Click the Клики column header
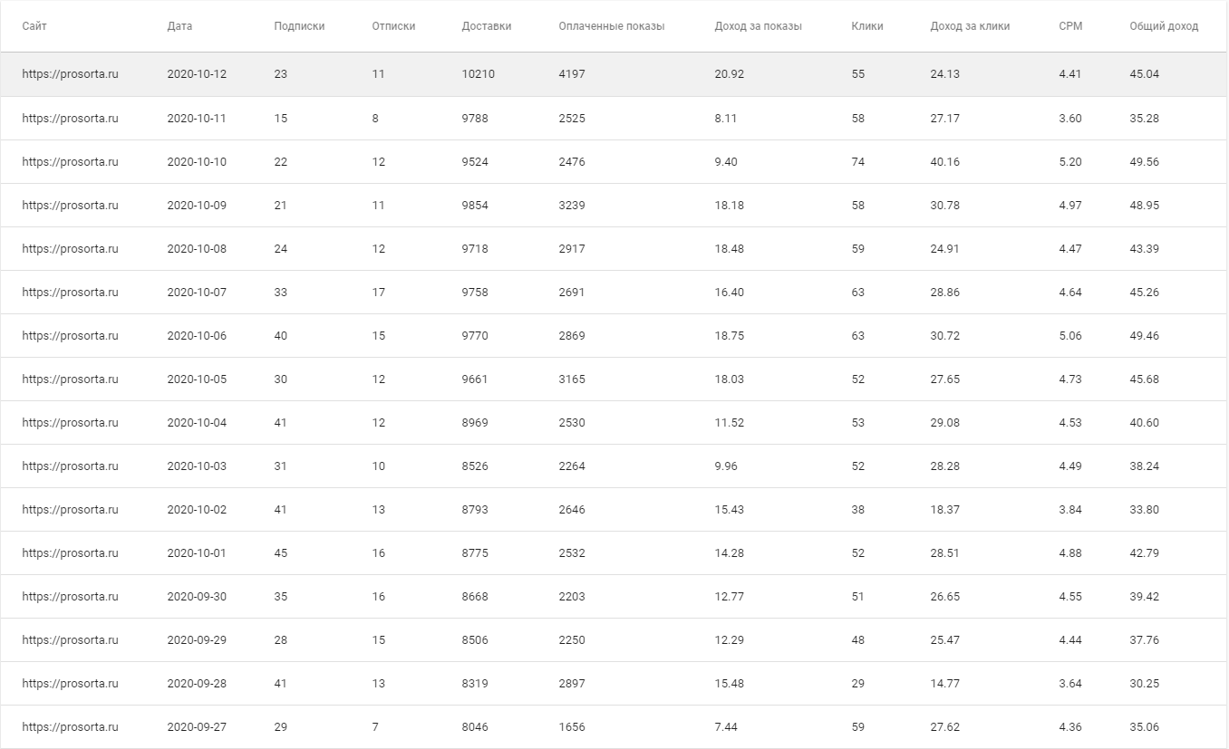The image size is (1229, 749). (x=867, y=26)
